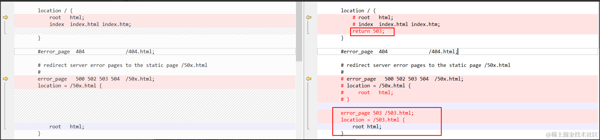Click 'location = /503.html {' line in right pane
Screen dimensions: 600x140
(373, 120)
